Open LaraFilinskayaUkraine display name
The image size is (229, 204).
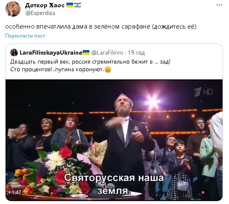tap(51, 52)
